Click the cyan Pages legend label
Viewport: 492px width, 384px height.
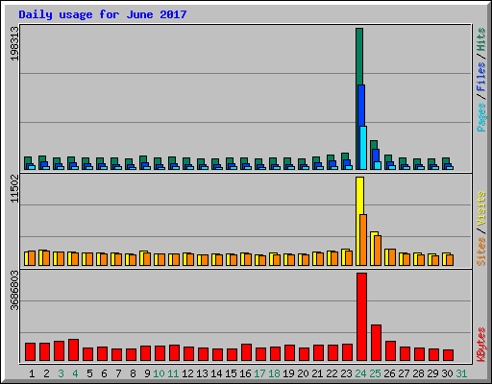[x=481, y=117]
